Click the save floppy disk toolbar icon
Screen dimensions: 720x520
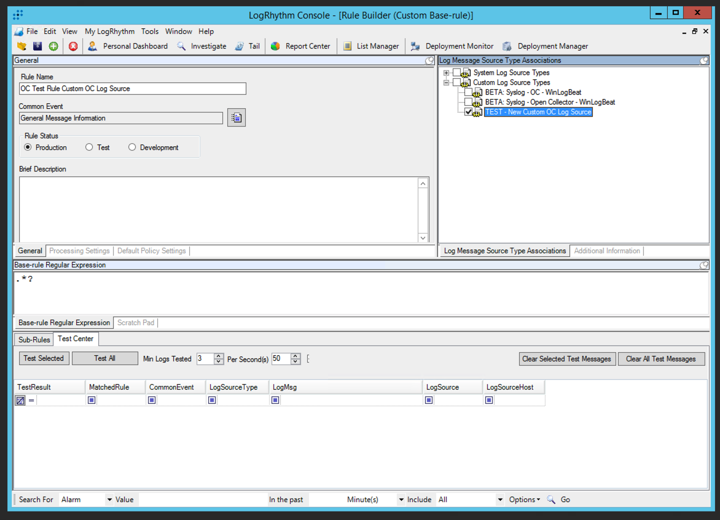coord(37,46)
